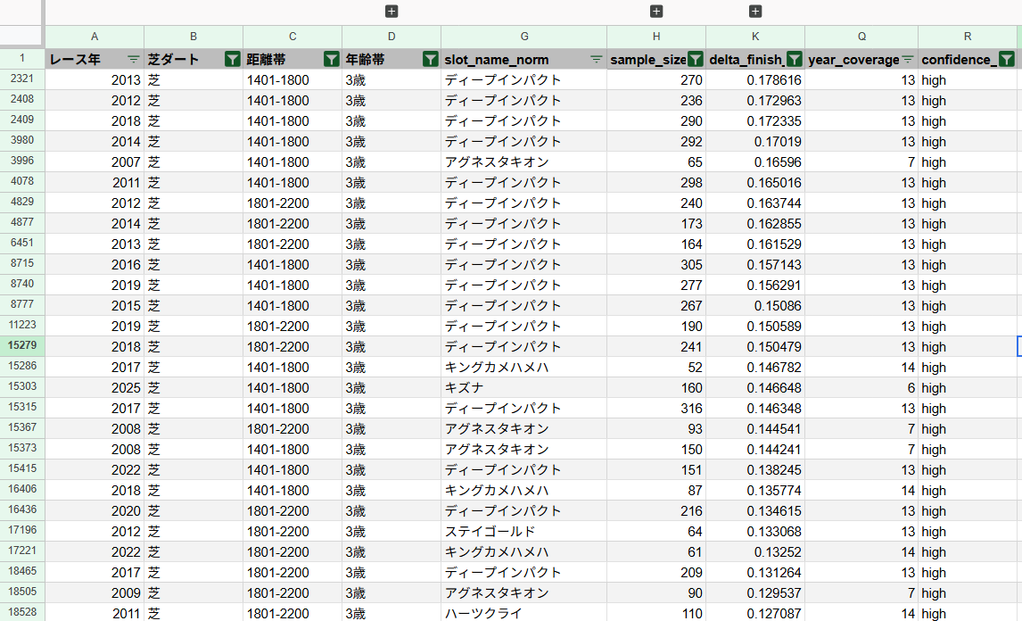This screenshot has width=1022, height=621.
Task: Click the レース年 header cell
Action: pos(95,60)
